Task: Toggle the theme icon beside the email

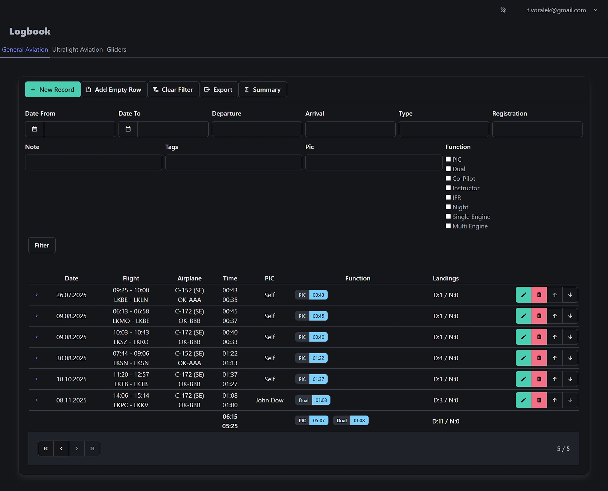Action: [x=503, y=10]
